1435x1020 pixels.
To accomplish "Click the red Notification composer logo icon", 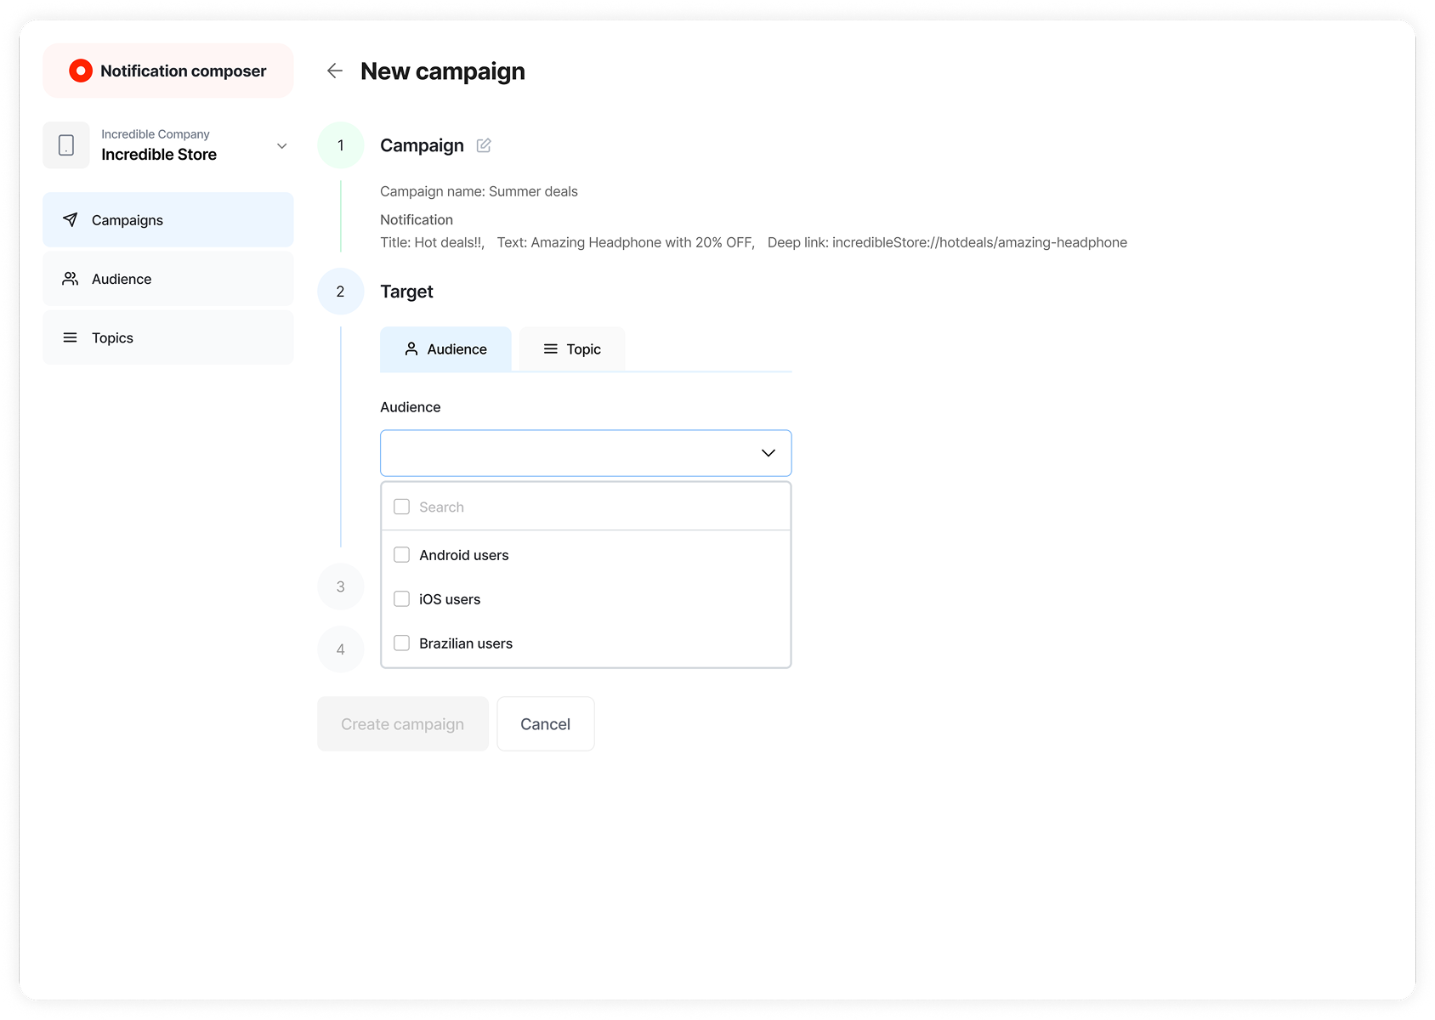I will (81, 71).
